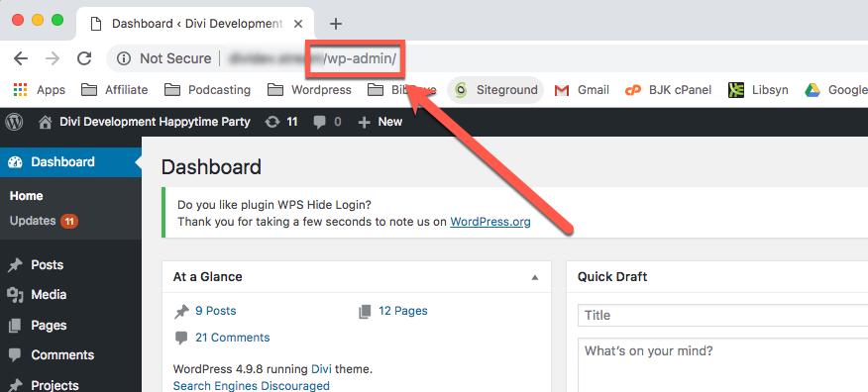Open the 21 Comments link
Screen dimensions: 868x392
pos(233,338)
